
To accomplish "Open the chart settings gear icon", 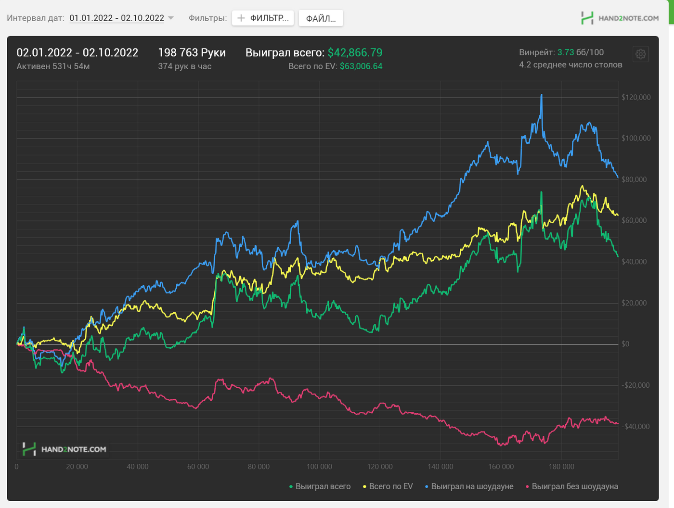I will pyautogui.click(x=640, y=54).
